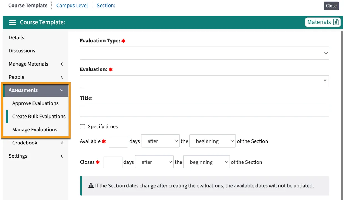Open the Evaluation Type dropdown

(x=204, y=53)
